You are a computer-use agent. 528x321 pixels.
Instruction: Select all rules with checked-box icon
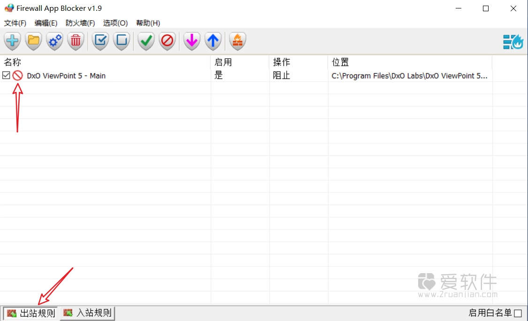[x=100, y=41]
